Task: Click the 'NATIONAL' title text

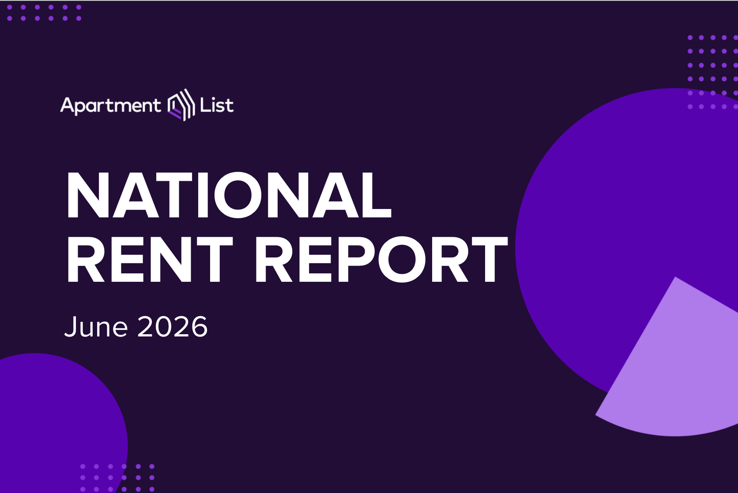Action: point(229,195)
